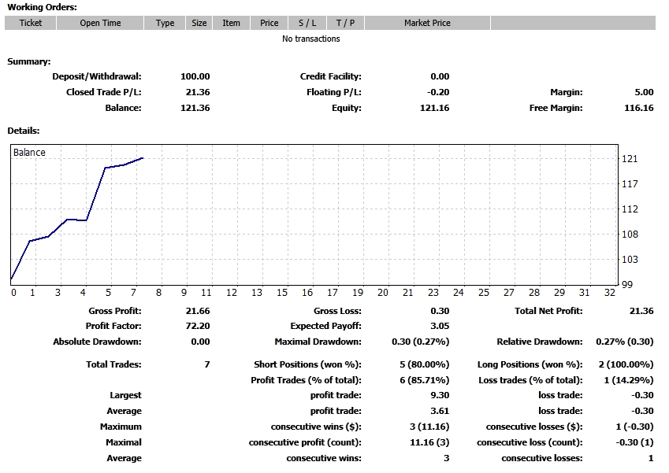Select the 'No transactions' text
This screenshot has height=473, width=669.
(x=310, y=39)
